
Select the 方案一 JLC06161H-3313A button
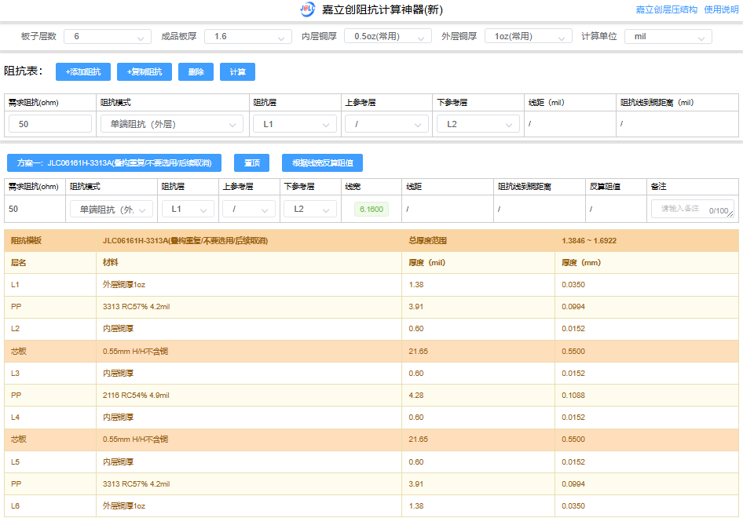[114, 162]
